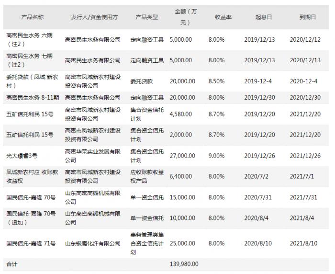Click product type 应收账款收益权产品
Screen dimensions: 335x274
pyautogui.click(x=147, y=176)
